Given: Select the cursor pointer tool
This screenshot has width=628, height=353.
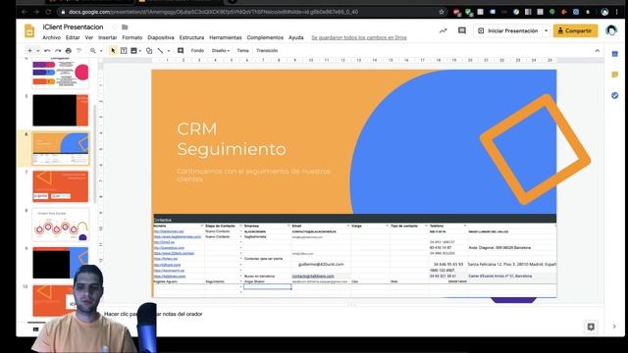Looking at the screenshot, I should point(113,50).
